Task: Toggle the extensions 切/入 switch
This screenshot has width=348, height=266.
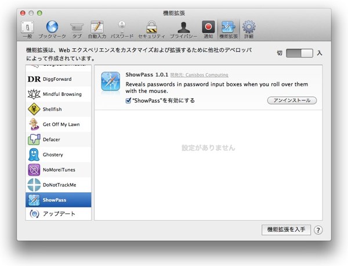Action: (x=299, y=53)
